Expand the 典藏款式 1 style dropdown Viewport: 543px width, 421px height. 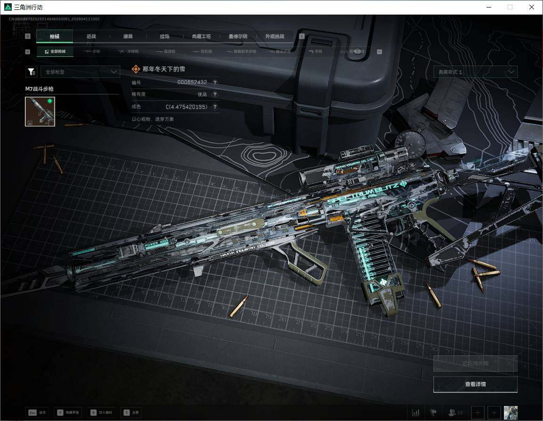(x=475, y=72)
